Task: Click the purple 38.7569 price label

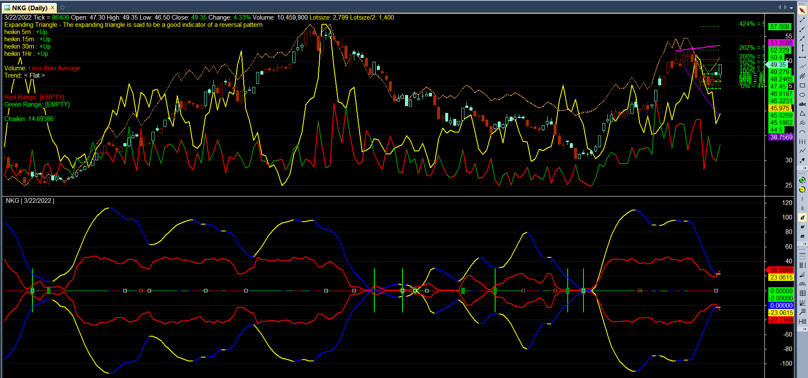Action: tap(780, 137)
